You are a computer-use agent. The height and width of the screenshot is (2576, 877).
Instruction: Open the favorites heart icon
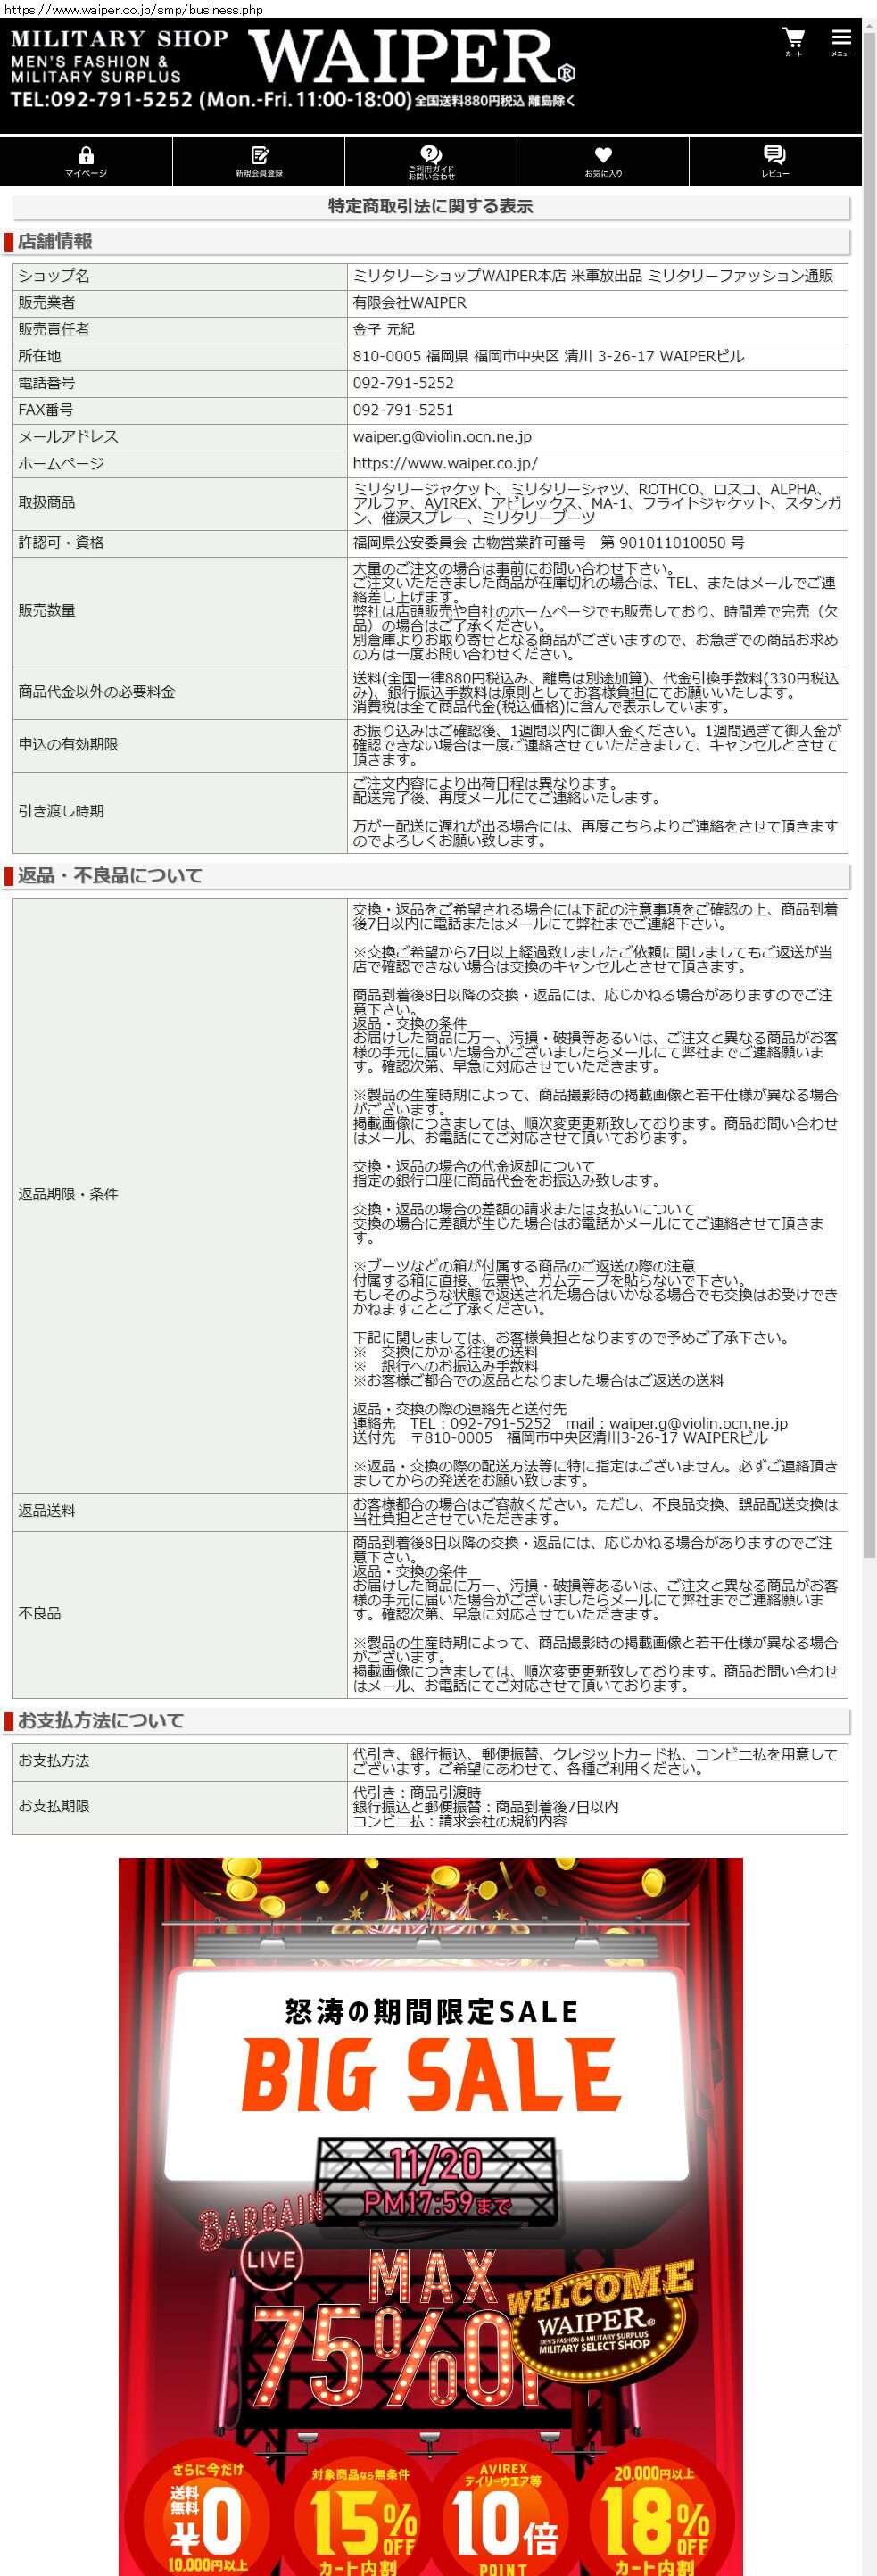click(x=603, y=161)
